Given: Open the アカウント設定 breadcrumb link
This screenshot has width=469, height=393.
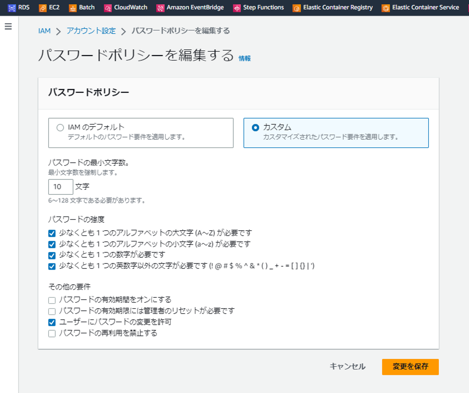Looking at the screenshot, I should click(91, 31).
